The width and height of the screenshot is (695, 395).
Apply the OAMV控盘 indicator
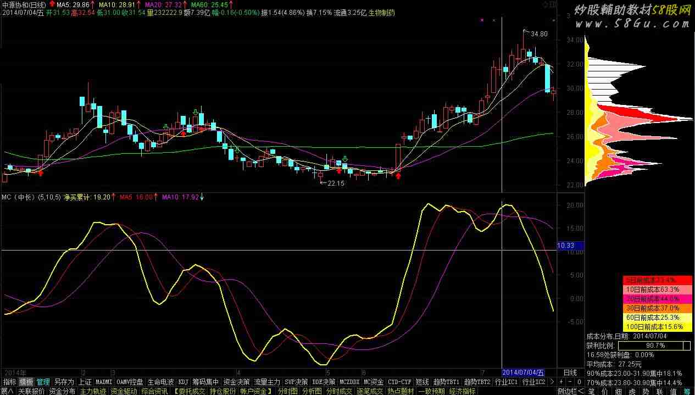(x=130, y=382)
